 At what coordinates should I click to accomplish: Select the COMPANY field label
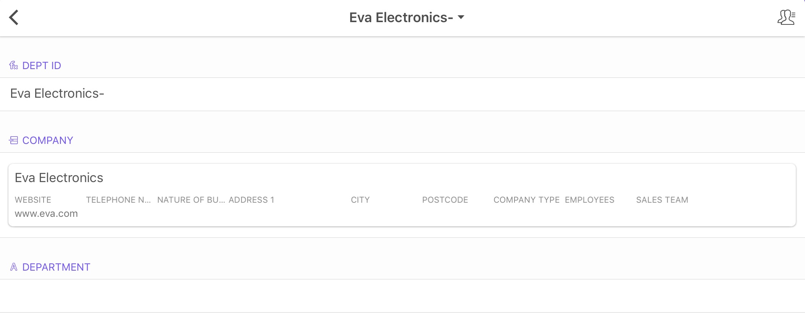pos(48,140)
